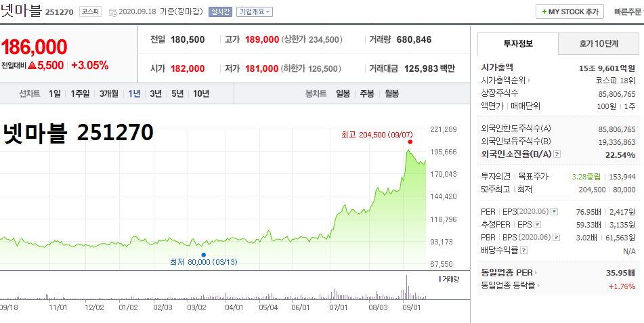Click the 전일 value 180,500
Image resolution: width=644 pixels, height=323 pixels.
point(188,39)
